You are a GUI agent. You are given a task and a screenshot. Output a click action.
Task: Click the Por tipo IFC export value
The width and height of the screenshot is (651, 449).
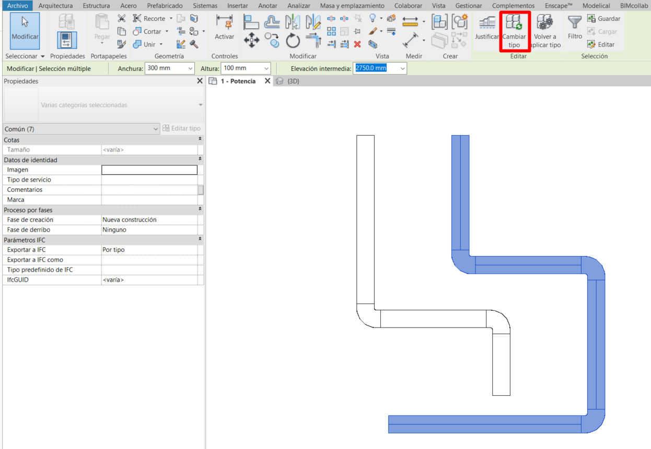click(149, 250)
